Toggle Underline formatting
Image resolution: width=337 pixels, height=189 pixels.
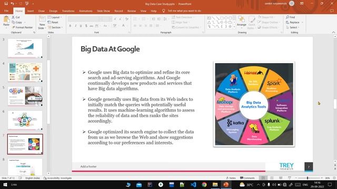(81, 26)
